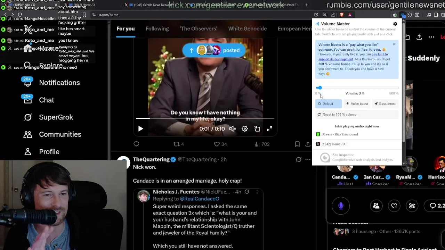Open the European Heritage tab
Image resolution: width=445 pixels, height=250 pixels.
295,28
